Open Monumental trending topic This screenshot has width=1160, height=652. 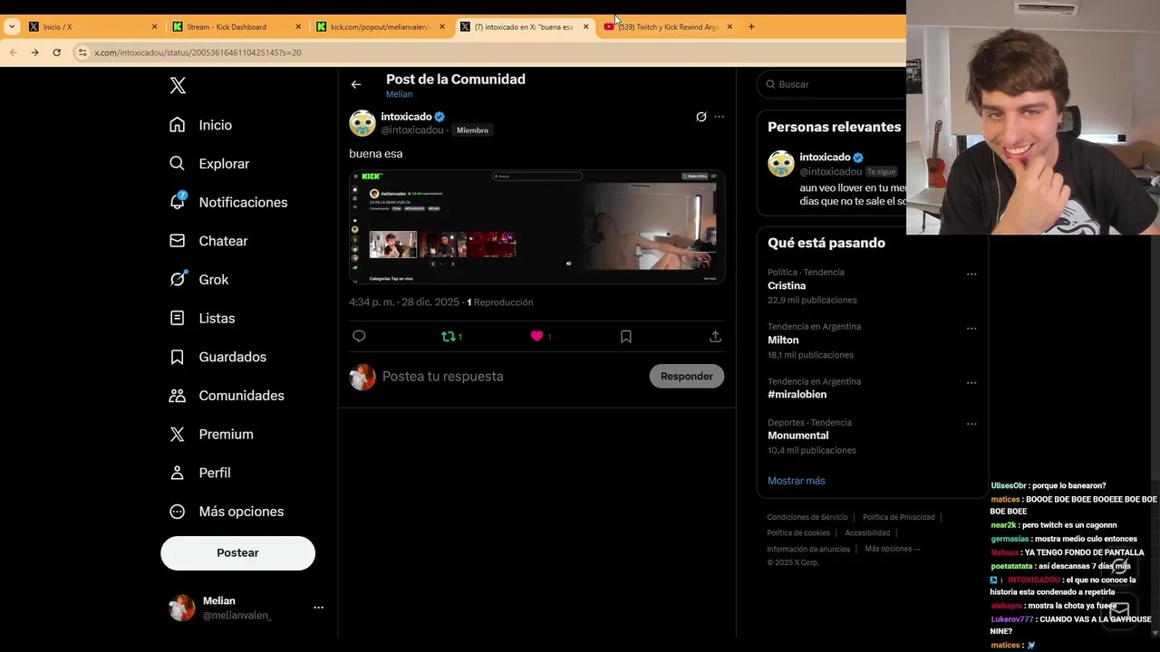pyautogui.click(x=798, y=436)
